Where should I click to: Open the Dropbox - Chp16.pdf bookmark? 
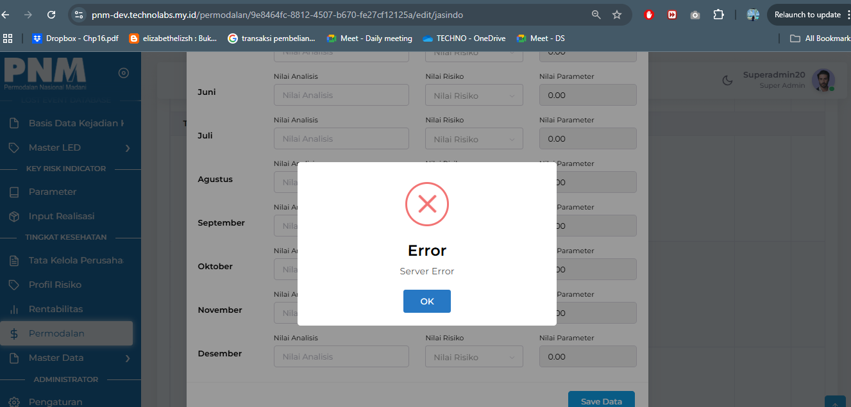click(76, 38)
